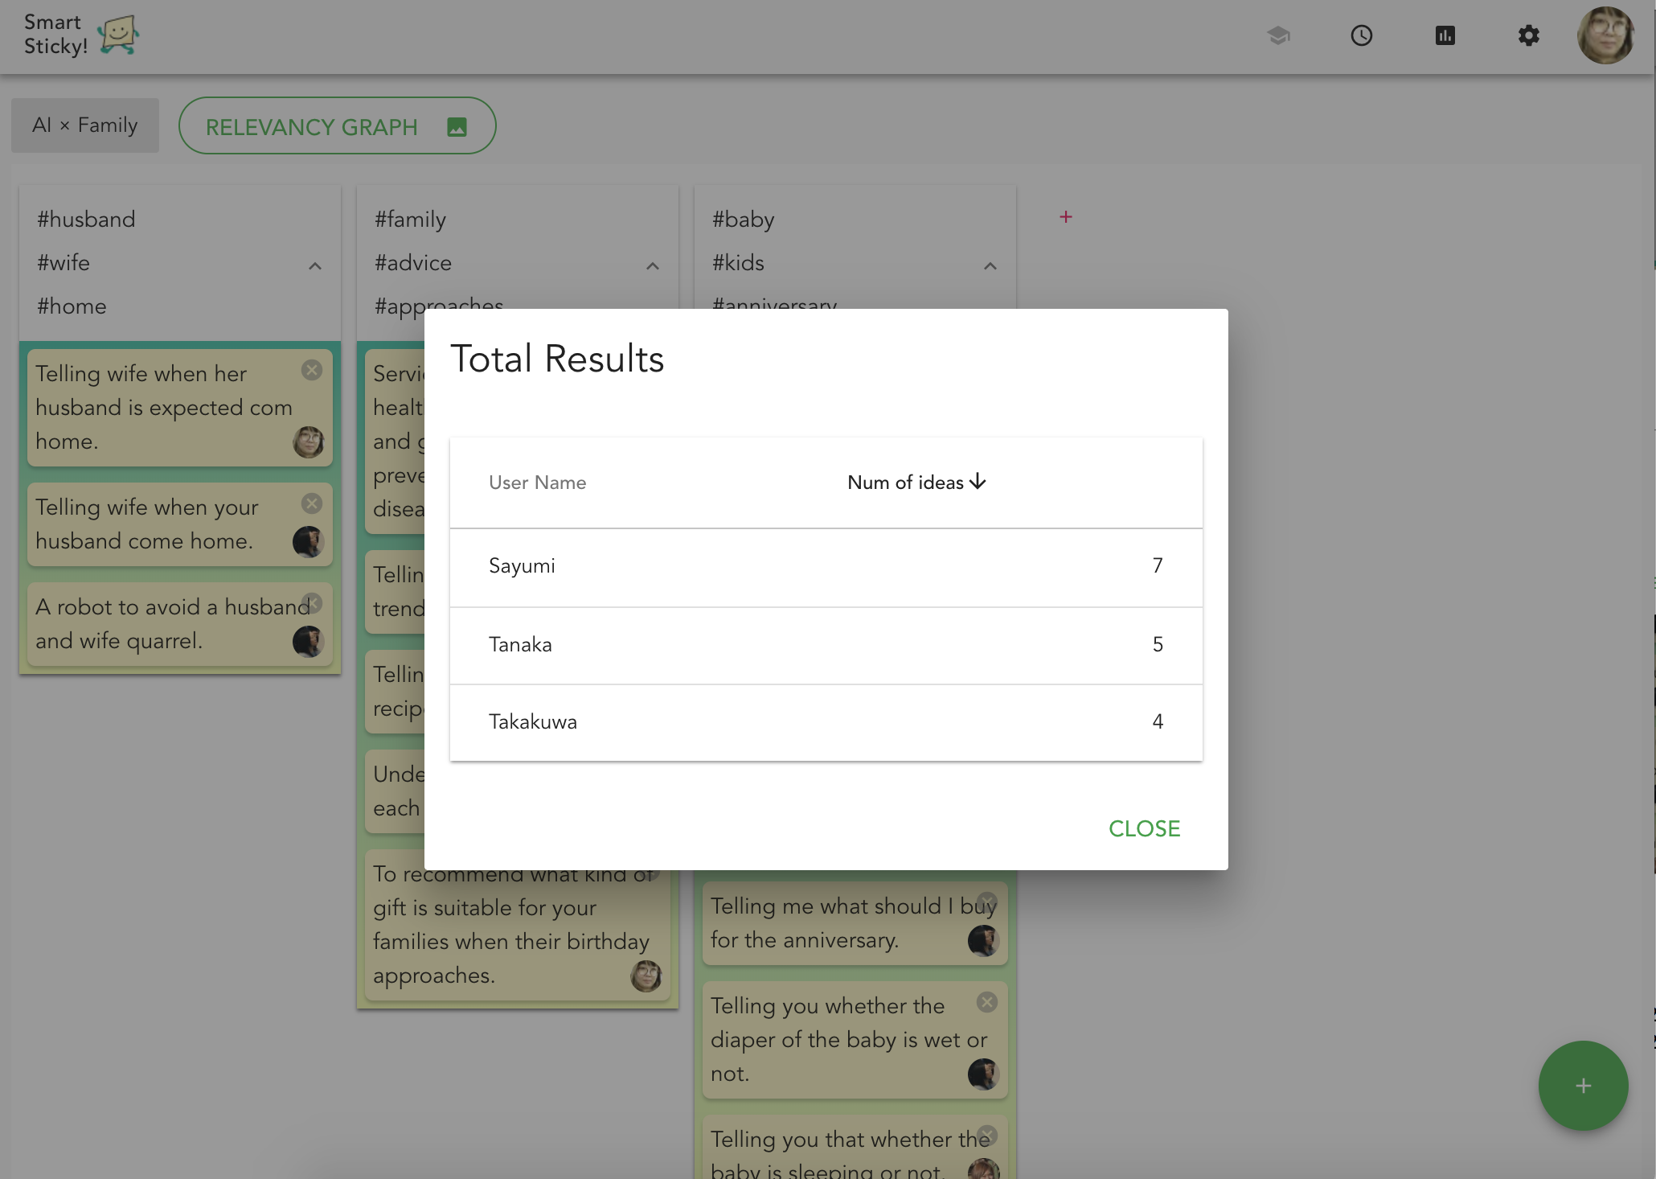Delete the 'Telling wife when her husband' note
The height and width of the screenshot is (1179, 1656).
tap(312, 370)
